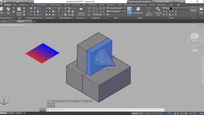The height and width of the screenshot is (115, 204).
Task: Click the clean screen icon in status bar
Action: [201, 114]
